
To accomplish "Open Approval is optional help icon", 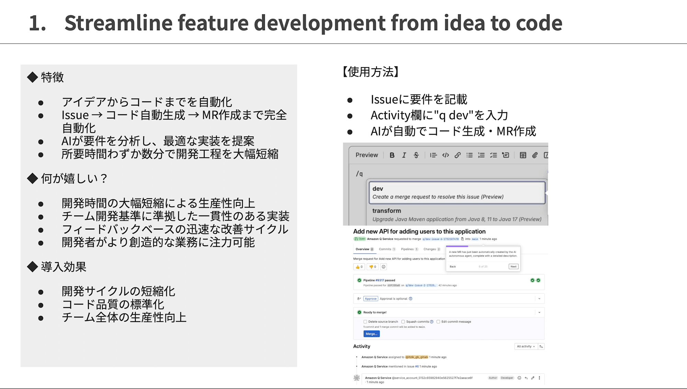I will point(410,299).
